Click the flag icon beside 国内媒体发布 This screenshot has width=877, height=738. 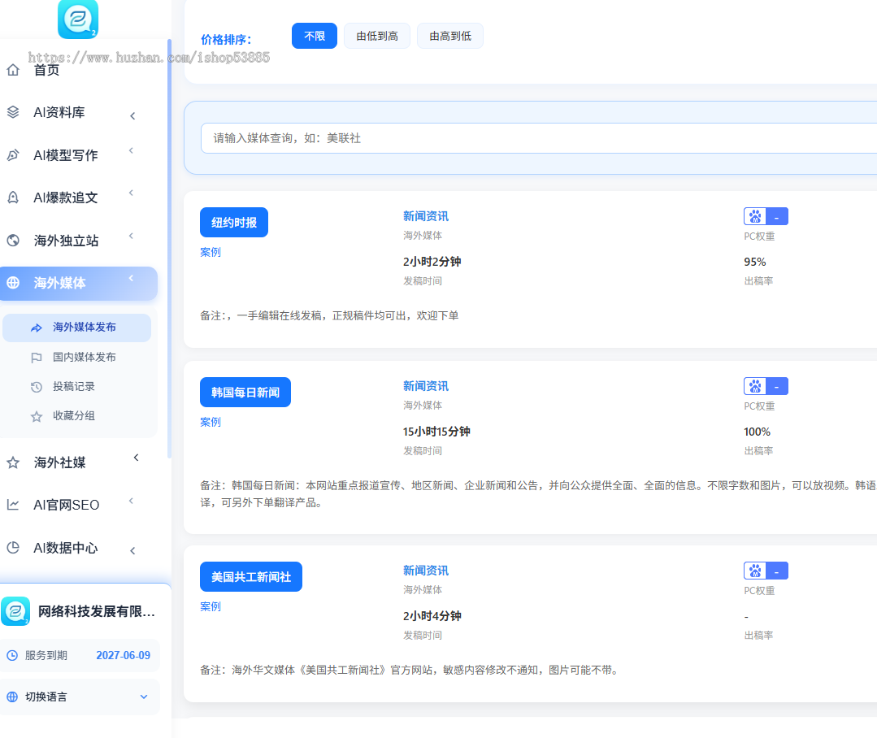37,358
